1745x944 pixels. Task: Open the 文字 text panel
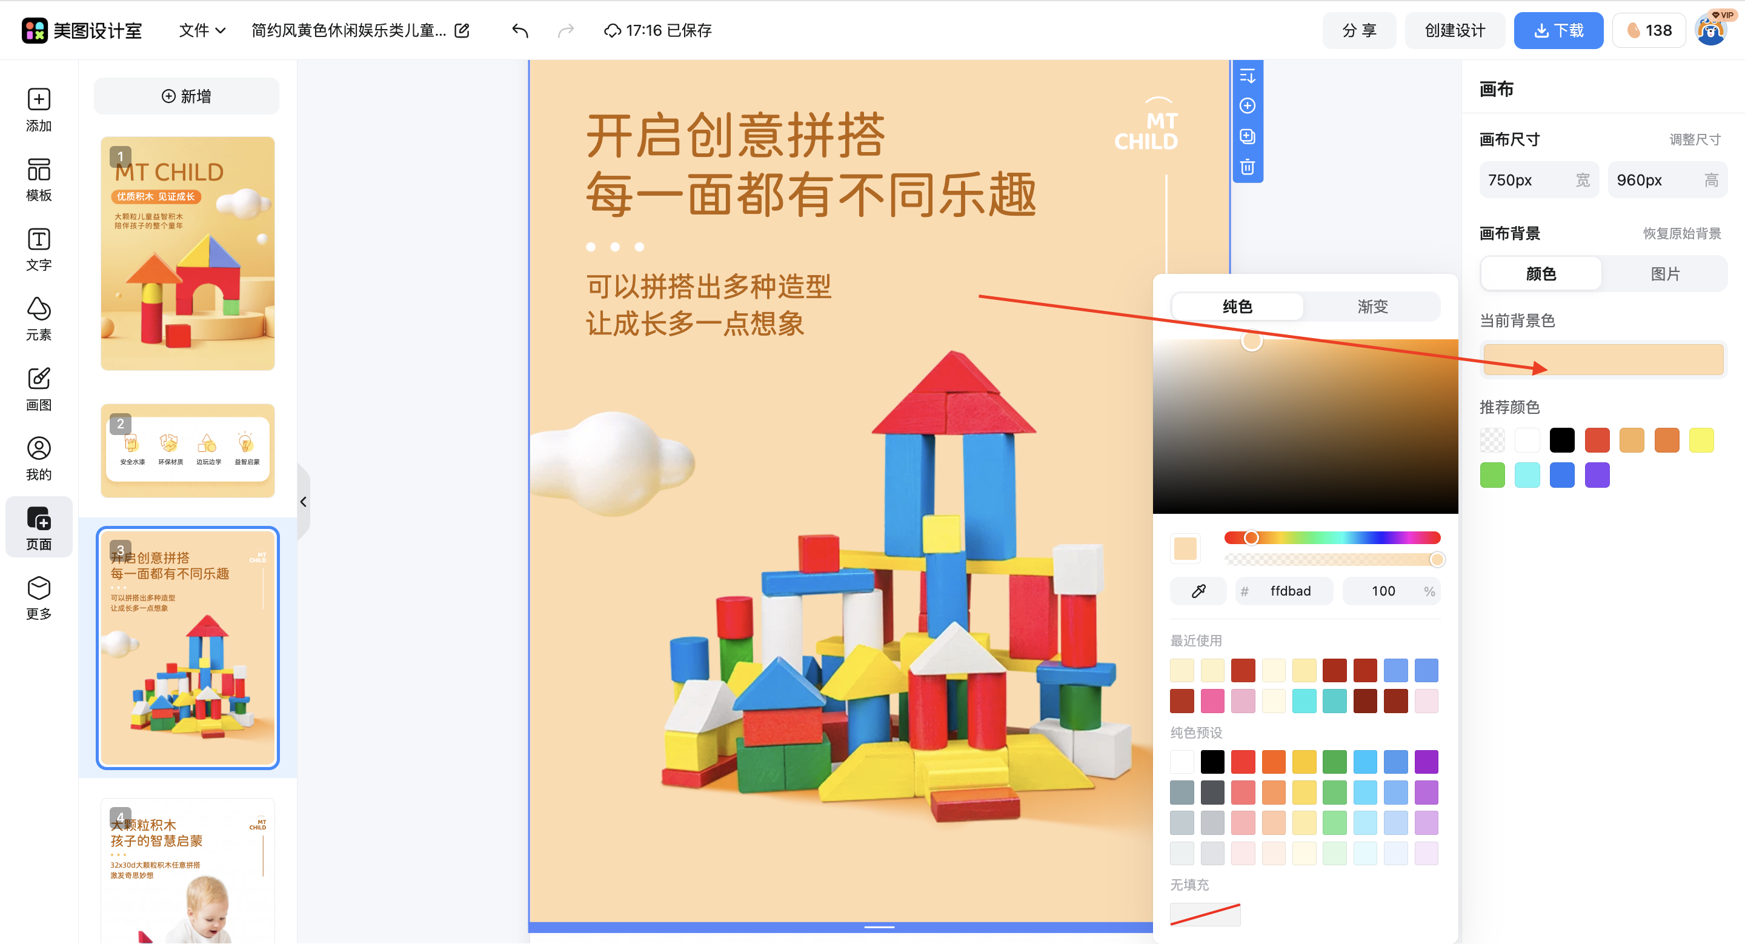[39, 249]
